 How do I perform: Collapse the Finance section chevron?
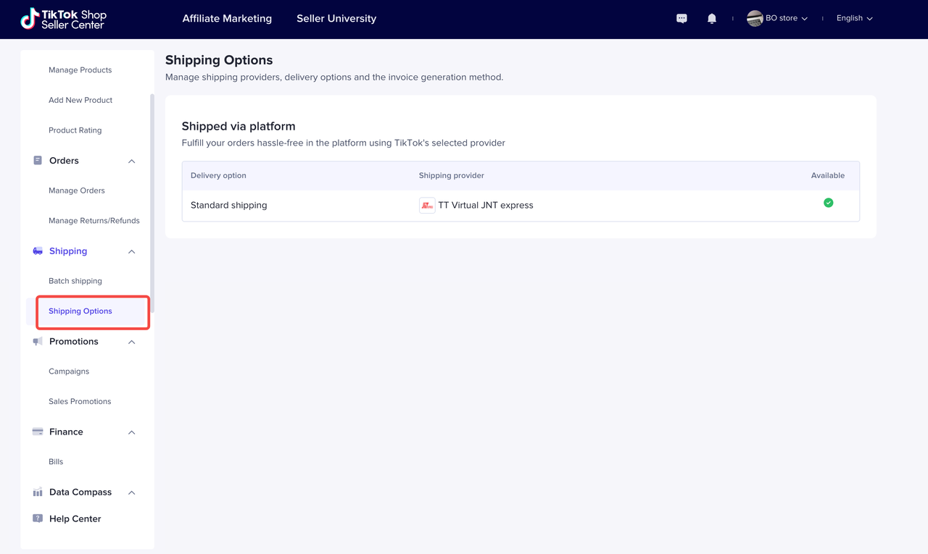click(131, 432)
